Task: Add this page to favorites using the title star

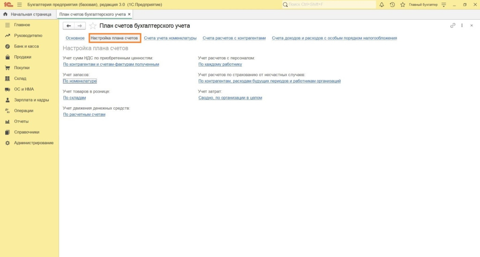Action: click(93, 26)
